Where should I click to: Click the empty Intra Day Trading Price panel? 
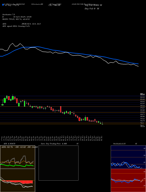pyautogui.click(x=58, y=163)
